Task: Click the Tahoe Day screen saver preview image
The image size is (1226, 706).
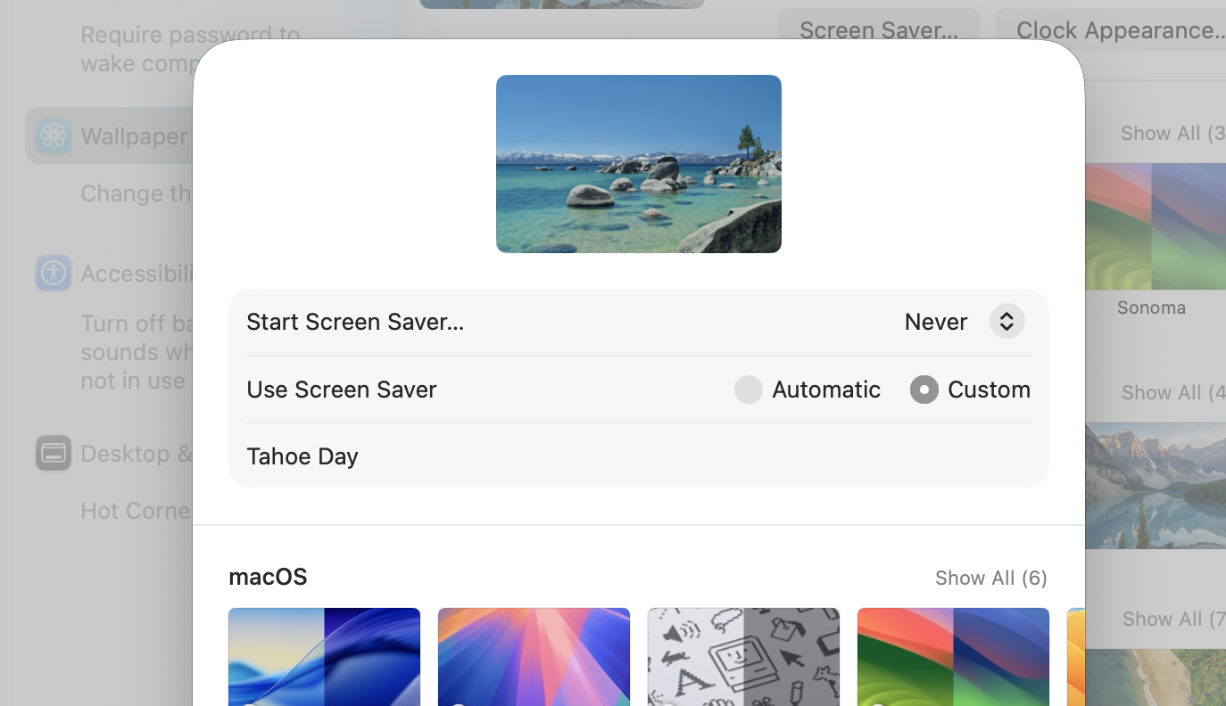Action: point(639,164)
